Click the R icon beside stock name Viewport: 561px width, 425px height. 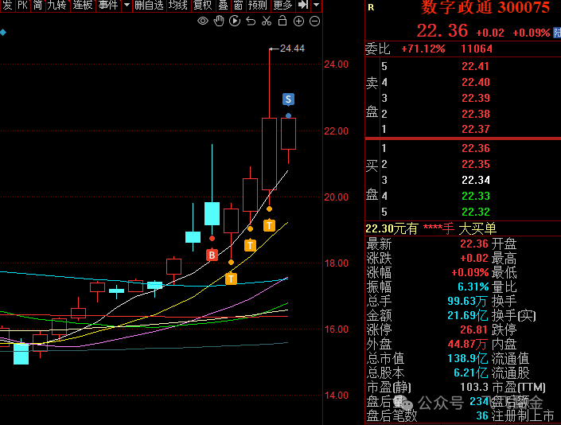coord(371,7)
